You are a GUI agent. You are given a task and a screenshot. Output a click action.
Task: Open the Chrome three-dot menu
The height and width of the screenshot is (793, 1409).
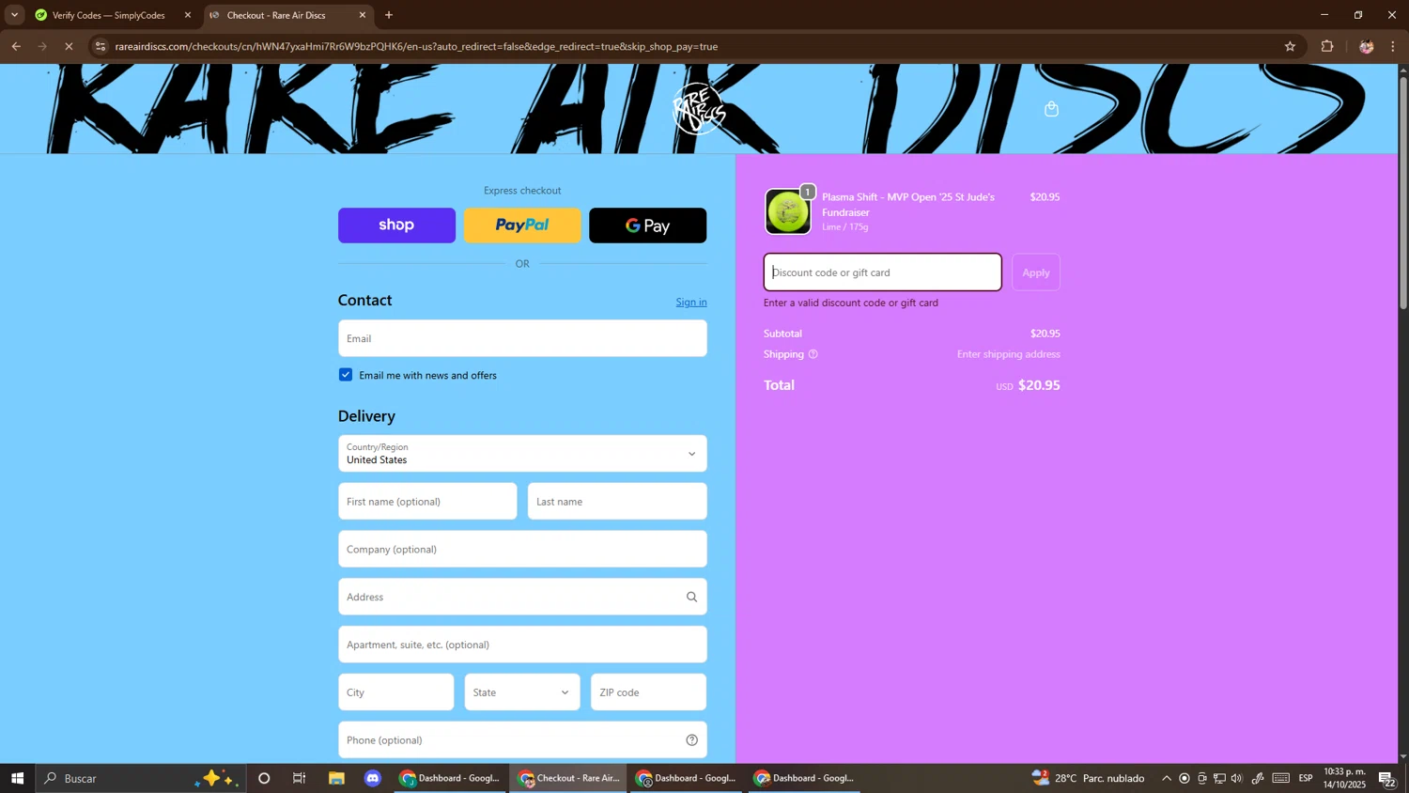click(1393, 46)
